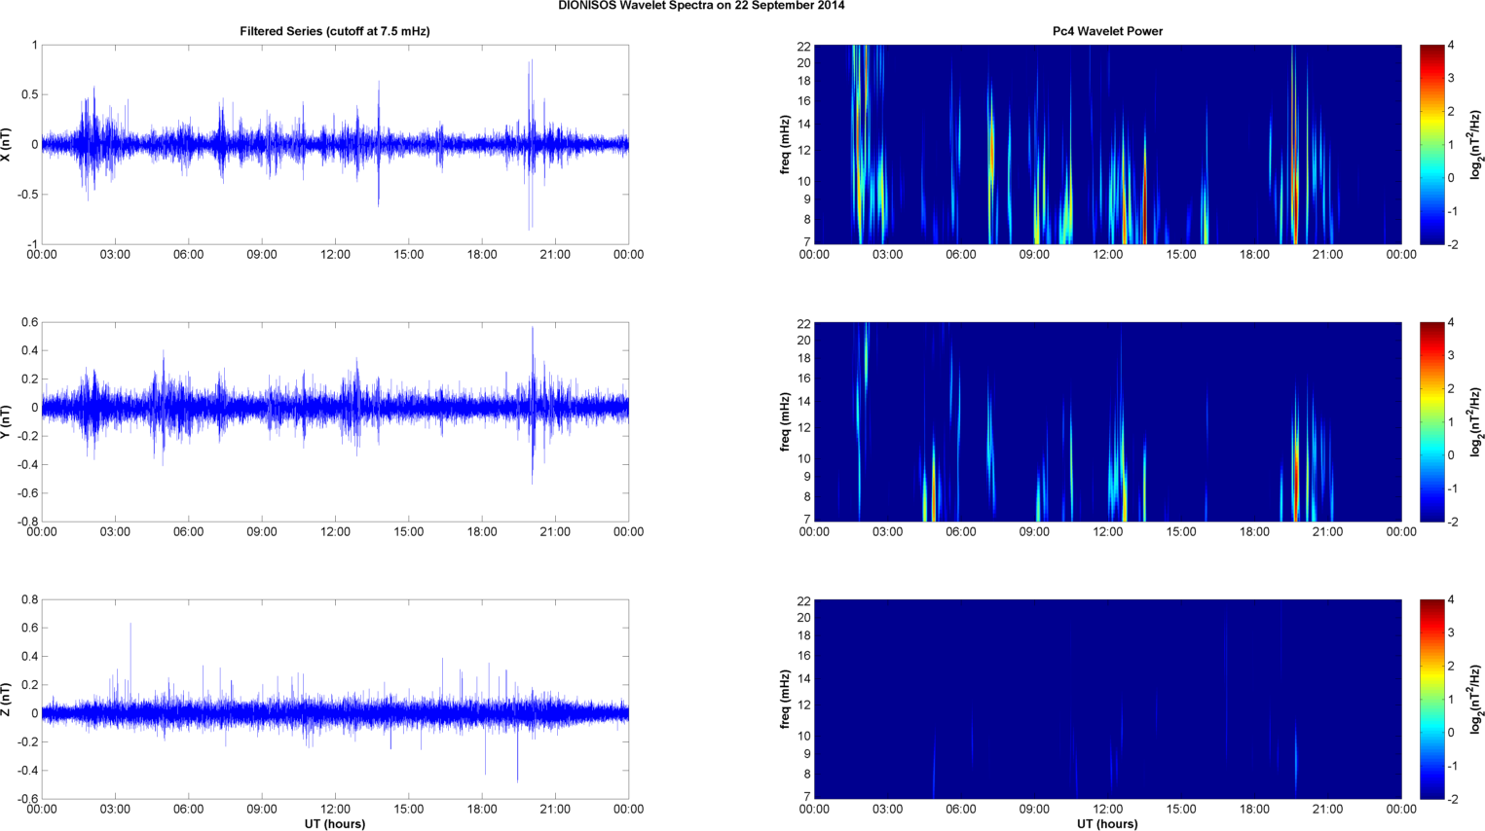Click the '-1' tick on the X (nT) axis
Screen dimensions: 1485x831
point(32,244)
